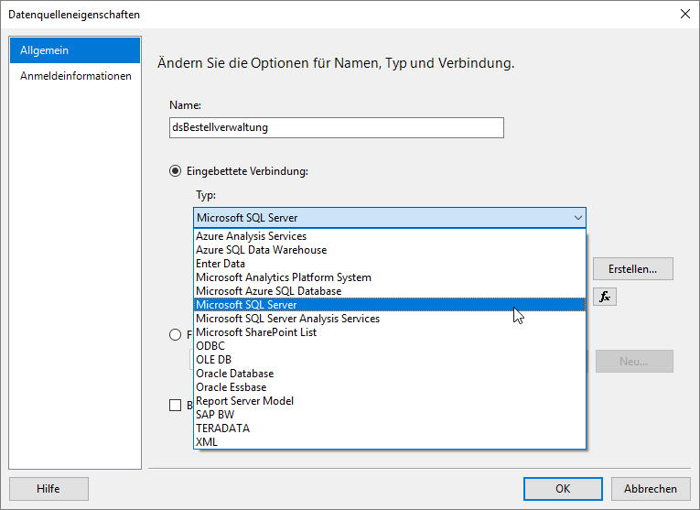Click the Abbrechen button
The image size is (700, 510).
tap(651, 489)
